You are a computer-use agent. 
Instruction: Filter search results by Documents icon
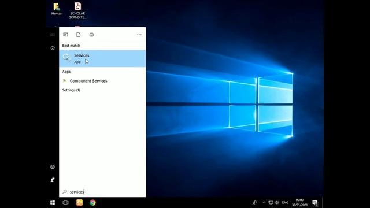pyautogui.click(x=79, y=35)
